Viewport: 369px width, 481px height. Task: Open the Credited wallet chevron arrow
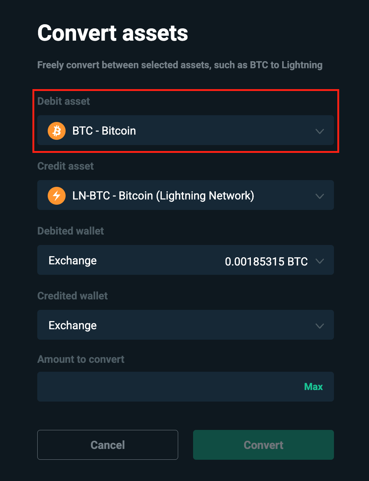click(x=319, y=326)
